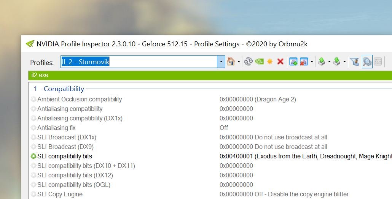Select the bold SLI compatibility bits setting name
The height and width of the screenshot is (199, 392).
pyautogui.click(x=64, y=156)
